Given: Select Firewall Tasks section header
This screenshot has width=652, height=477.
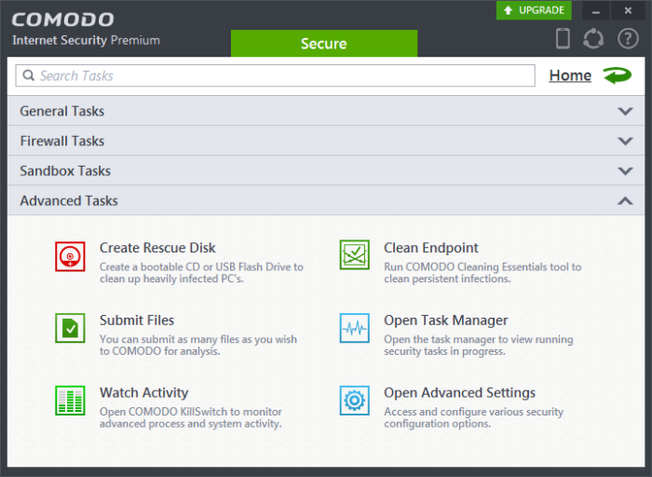Looking at the screenshot, I should pos(326,141).
